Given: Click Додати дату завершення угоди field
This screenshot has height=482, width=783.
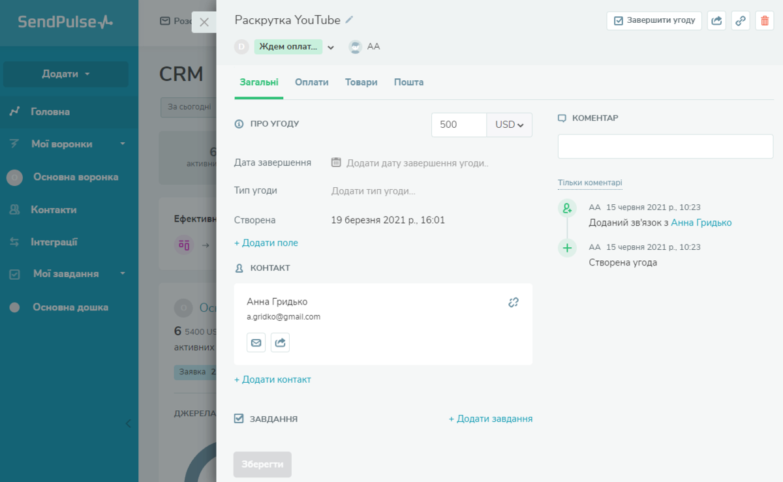Looking at the screenshot, I should click(x=418, y=163).
